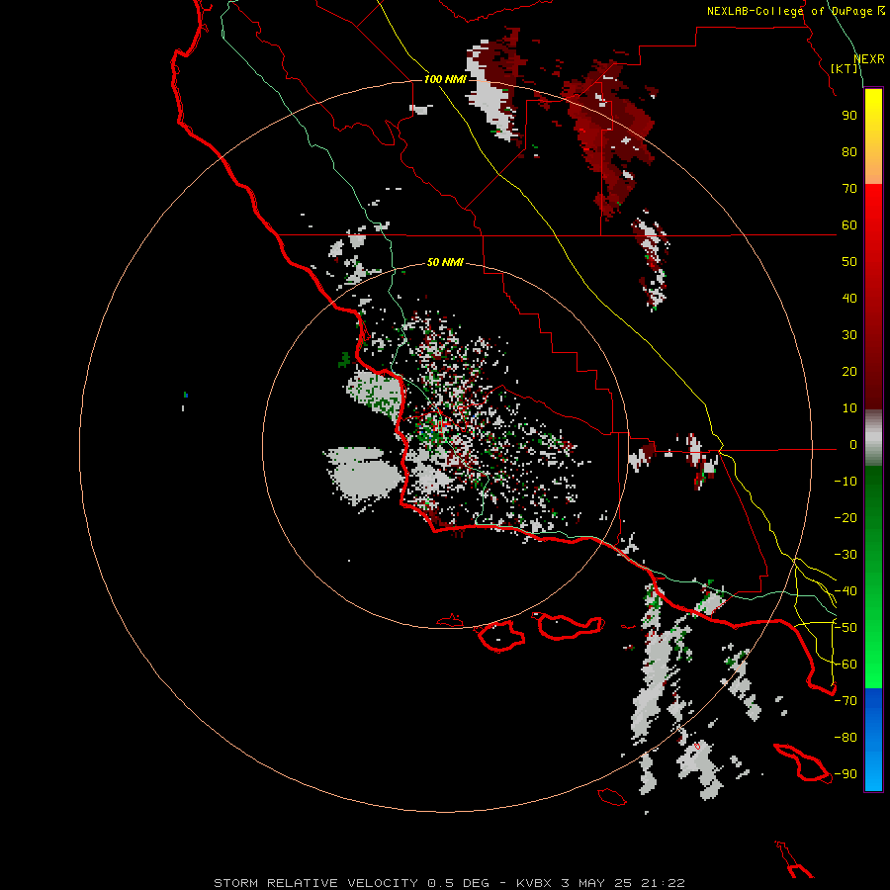The width and height of the screenshot is (890, 890).
Task: Click the NEXR label above color scale
Action: click(869, 59)
